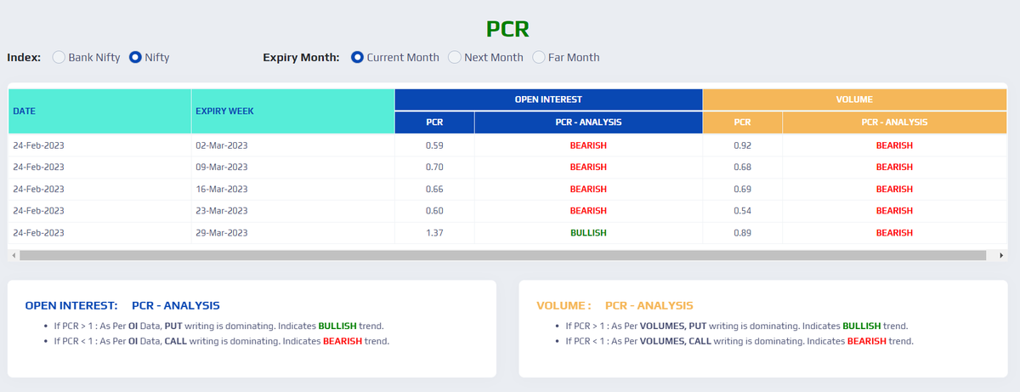Click PCR - ANALYSIS header under Open Interest
Screen dimensions: 1020x392
pyautogui.click(x=588, y=122)
